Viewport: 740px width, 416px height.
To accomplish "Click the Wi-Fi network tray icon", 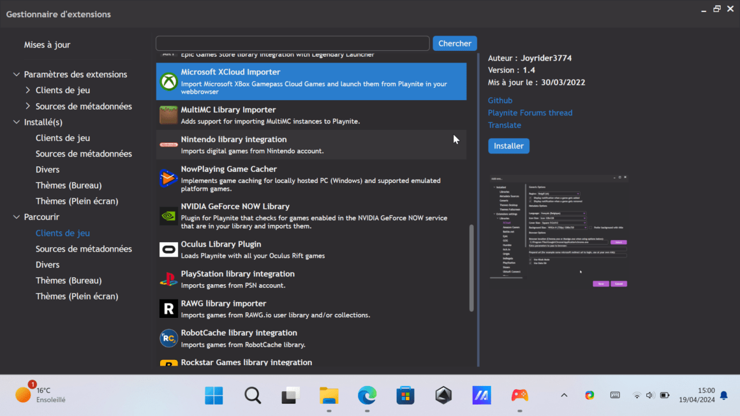I will click(637, 395).
